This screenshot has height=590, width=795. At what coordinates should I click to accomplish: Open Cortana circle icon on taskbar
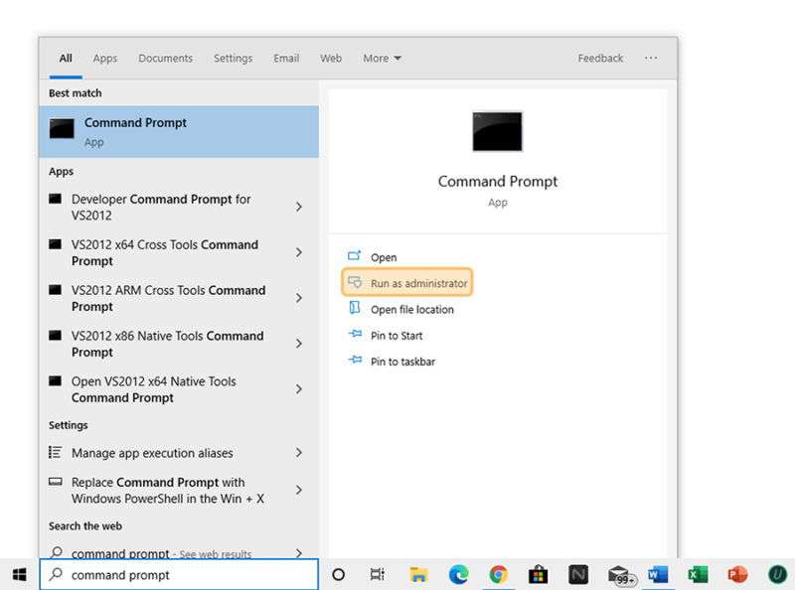[x=338, y=574]
